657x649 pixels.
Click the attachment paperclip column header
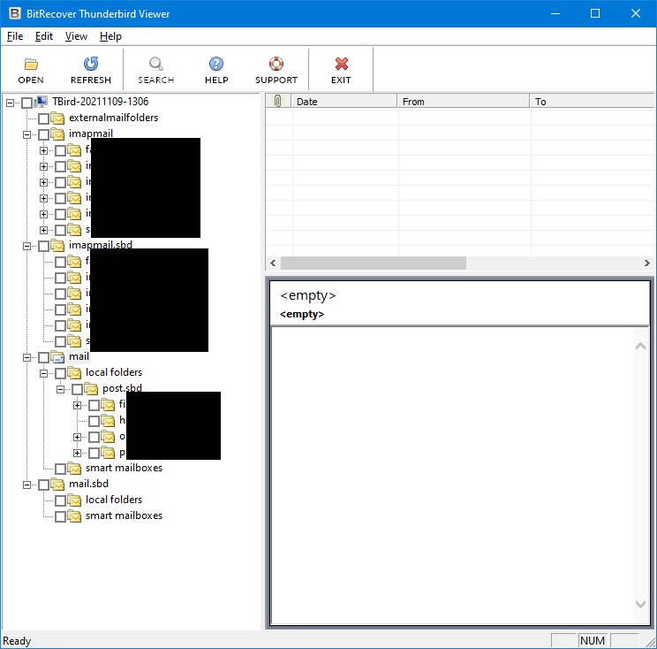tap(277, 101)
